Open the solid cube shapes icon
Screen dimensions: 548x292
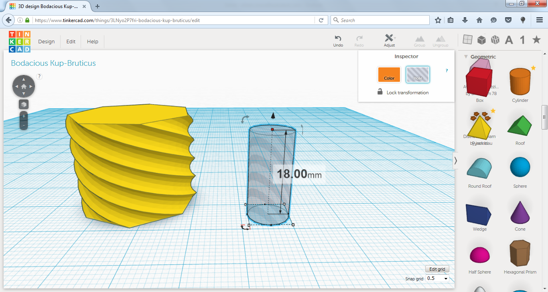point(481,39)
